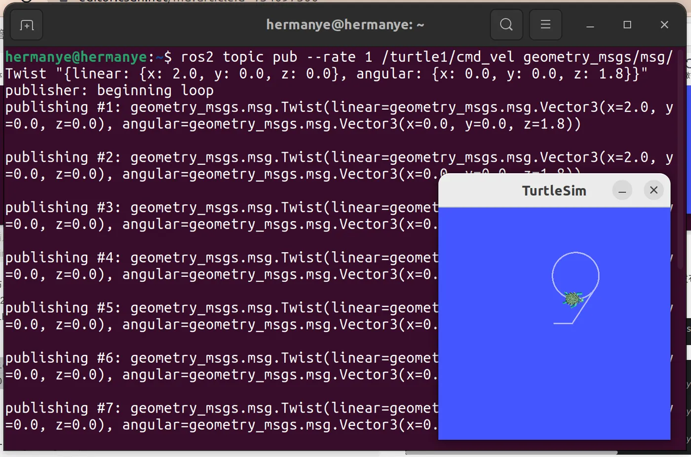Image resolution: width=691 pixels, height=457 pixels.
Task: Click the terminal title hermanye@hermanye: ~
Action: (345, 25)
